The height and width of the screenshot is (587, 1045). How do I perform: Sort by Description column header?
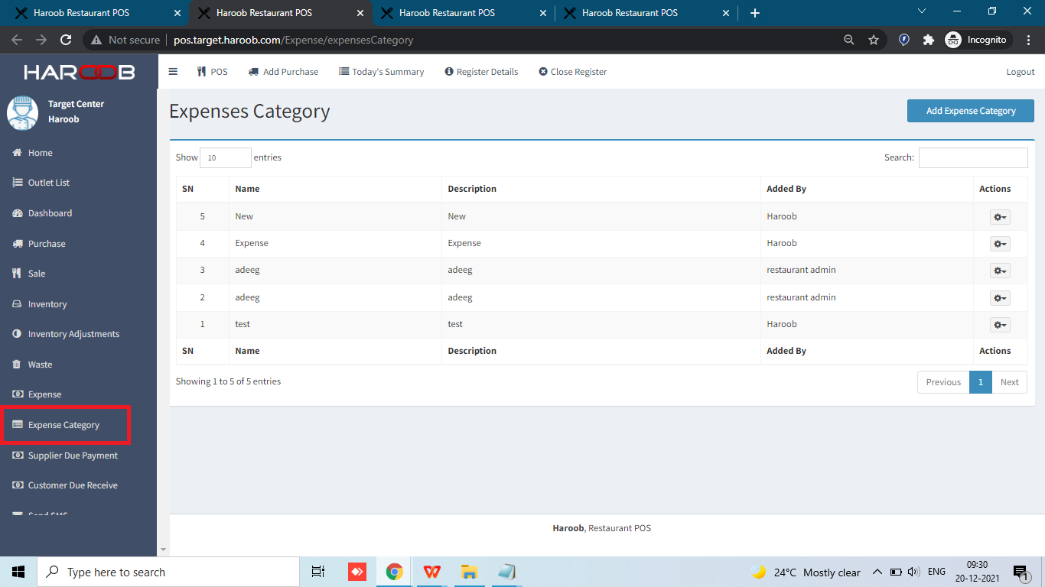pyautogui.click(x=601, y=189)
